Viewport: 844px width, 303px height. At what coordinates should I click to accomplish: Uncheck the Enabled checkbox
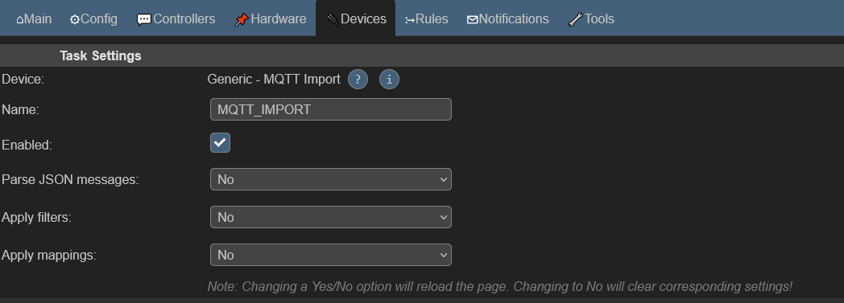[x=220, y=143]
